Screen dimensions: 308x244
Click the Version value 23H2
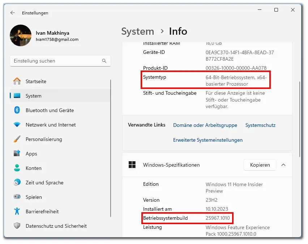(211, 200)
